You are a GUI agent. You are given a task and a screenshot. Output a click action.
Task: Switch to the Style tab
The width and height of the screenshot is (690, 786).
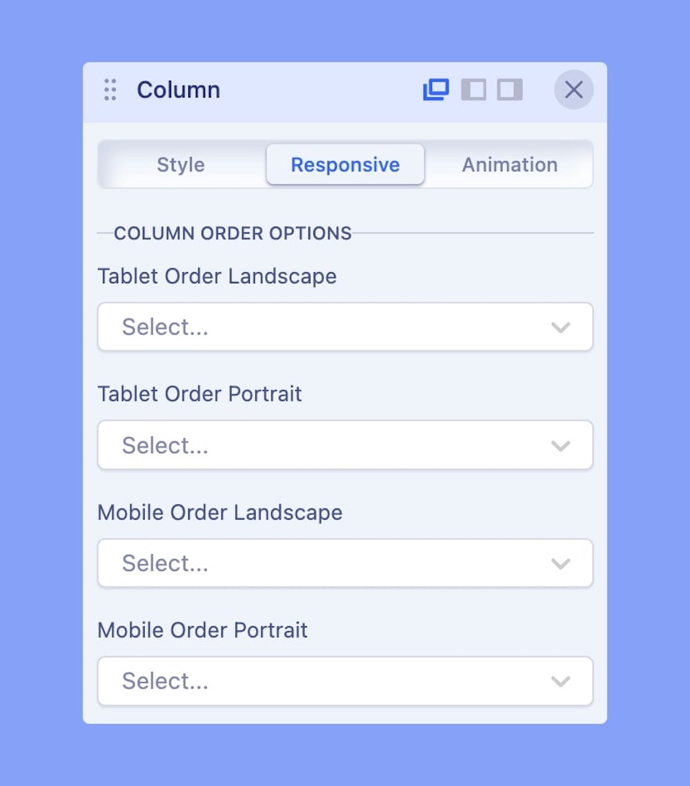[x=181, y=164]
